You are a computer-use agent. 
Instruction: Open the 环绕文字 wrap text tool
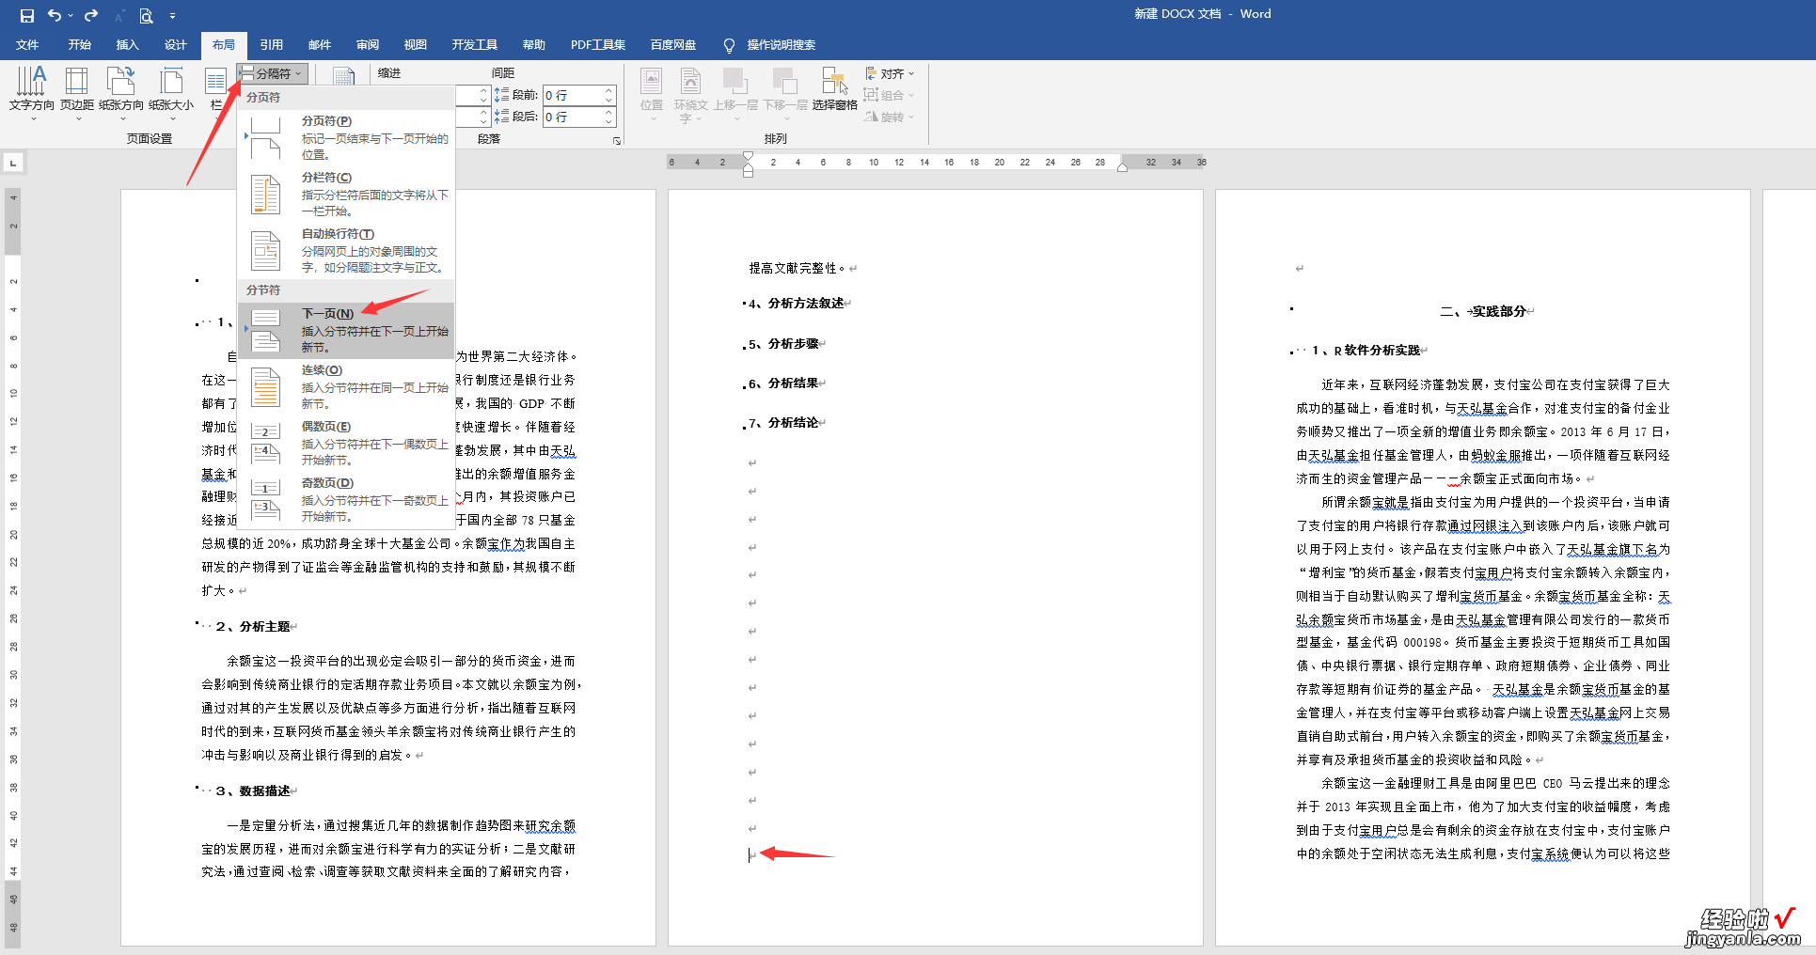click(691, 93)
